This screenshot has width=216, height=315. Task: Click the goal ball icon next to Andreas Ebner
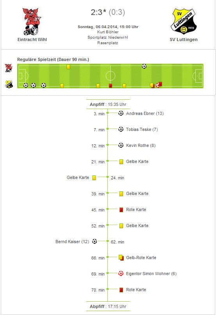(x=121, y=113)
